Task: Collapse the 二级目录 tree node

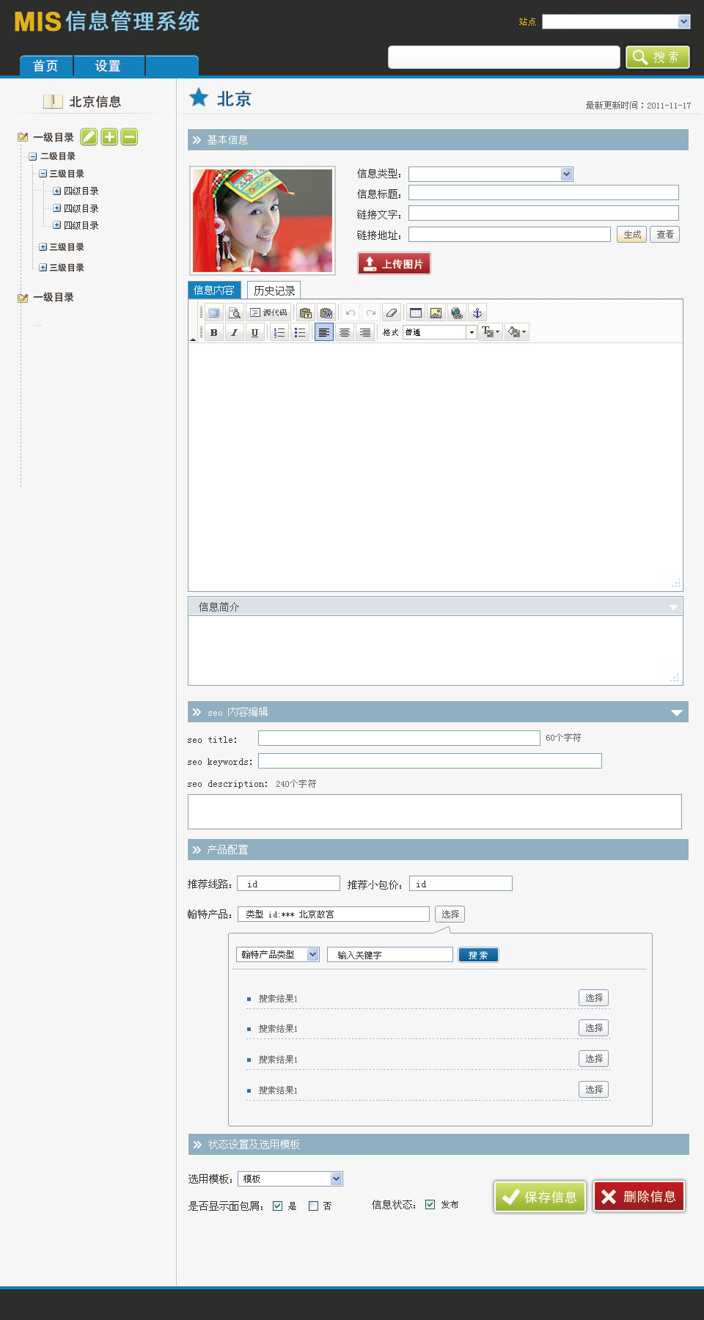Action: coord(33,156)
